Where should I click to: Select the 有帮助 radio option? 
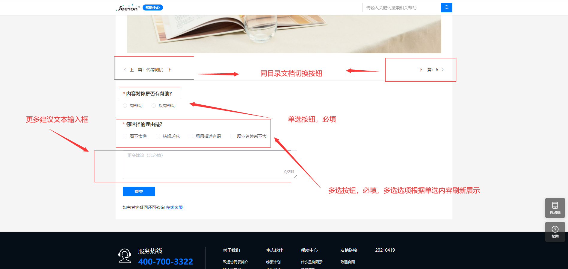tap(125, 106)
